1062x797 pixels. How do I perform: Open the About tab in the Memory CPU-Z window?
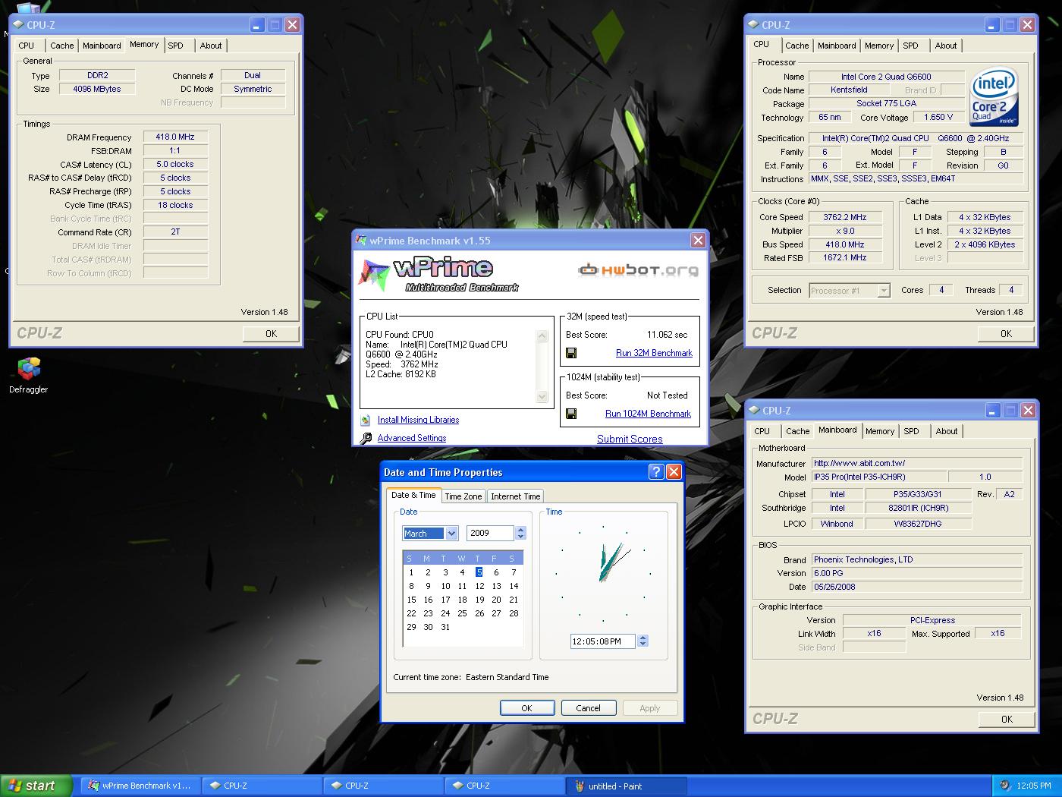(211, 46)
